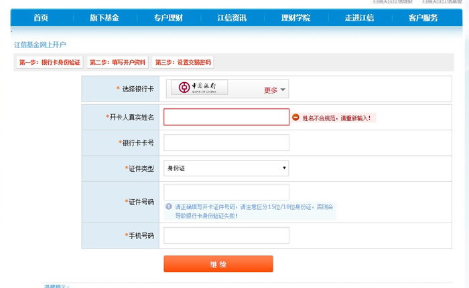The height and width of the screenshot is (288, 469).
Task: Switch to 第三步 设置交易密码 tab
Action: tap(183, 62)
